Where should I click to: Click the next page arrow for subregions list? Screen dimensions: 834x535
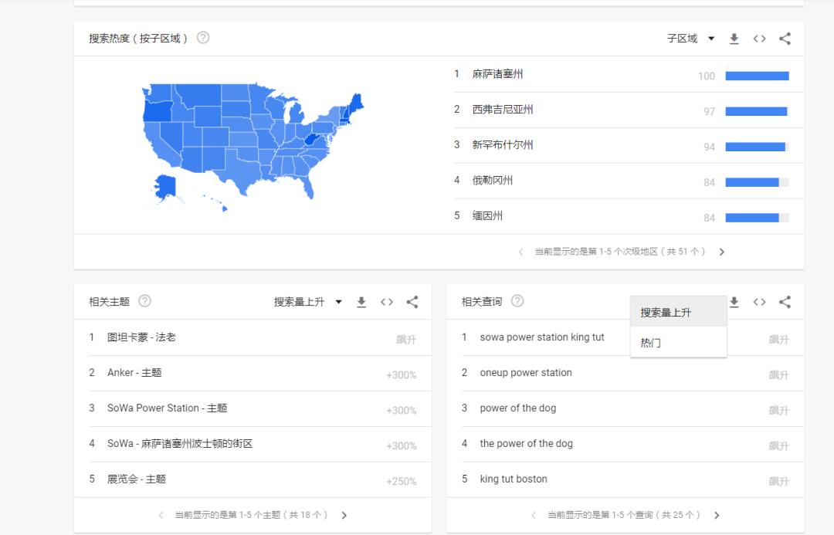722,251
